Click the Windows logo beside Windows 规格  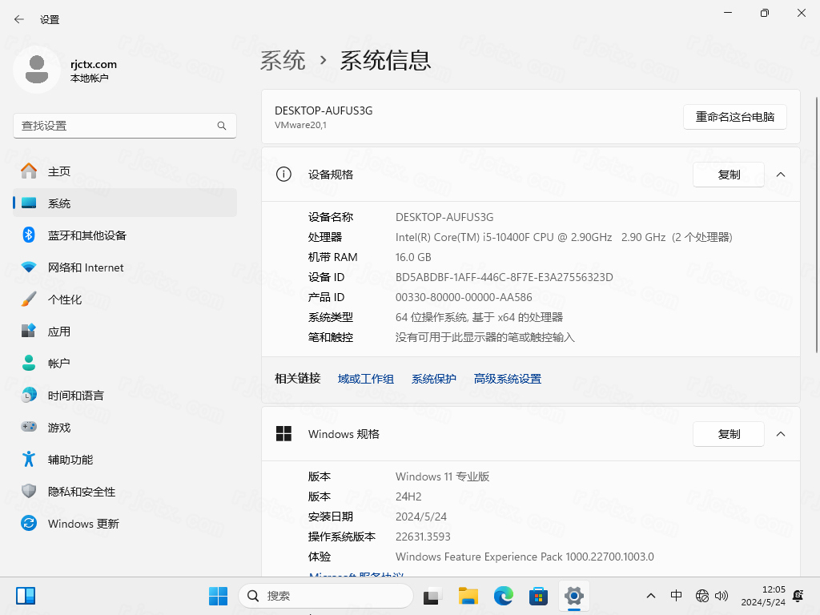283,433
